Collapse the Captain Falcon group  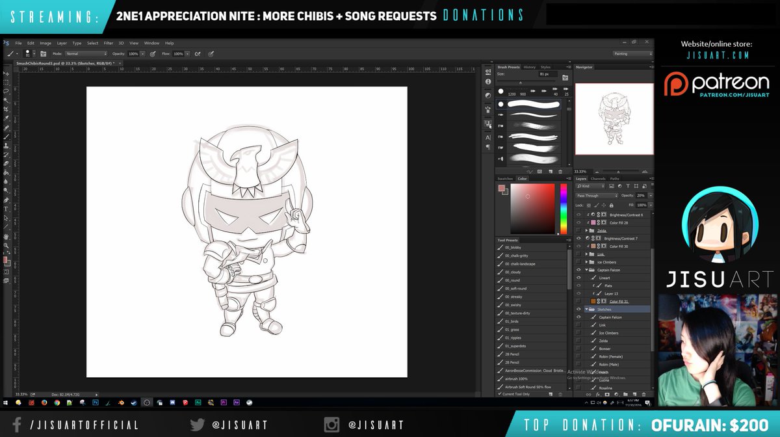pyautogui.click(x=586, y=270)
